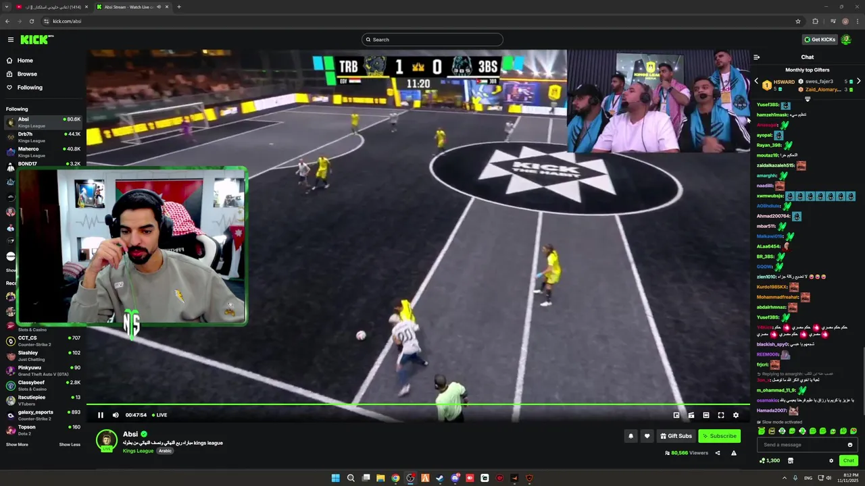Reload the page
The width and height of the screenshot is (865, 486).
click(x=31, y=21)
